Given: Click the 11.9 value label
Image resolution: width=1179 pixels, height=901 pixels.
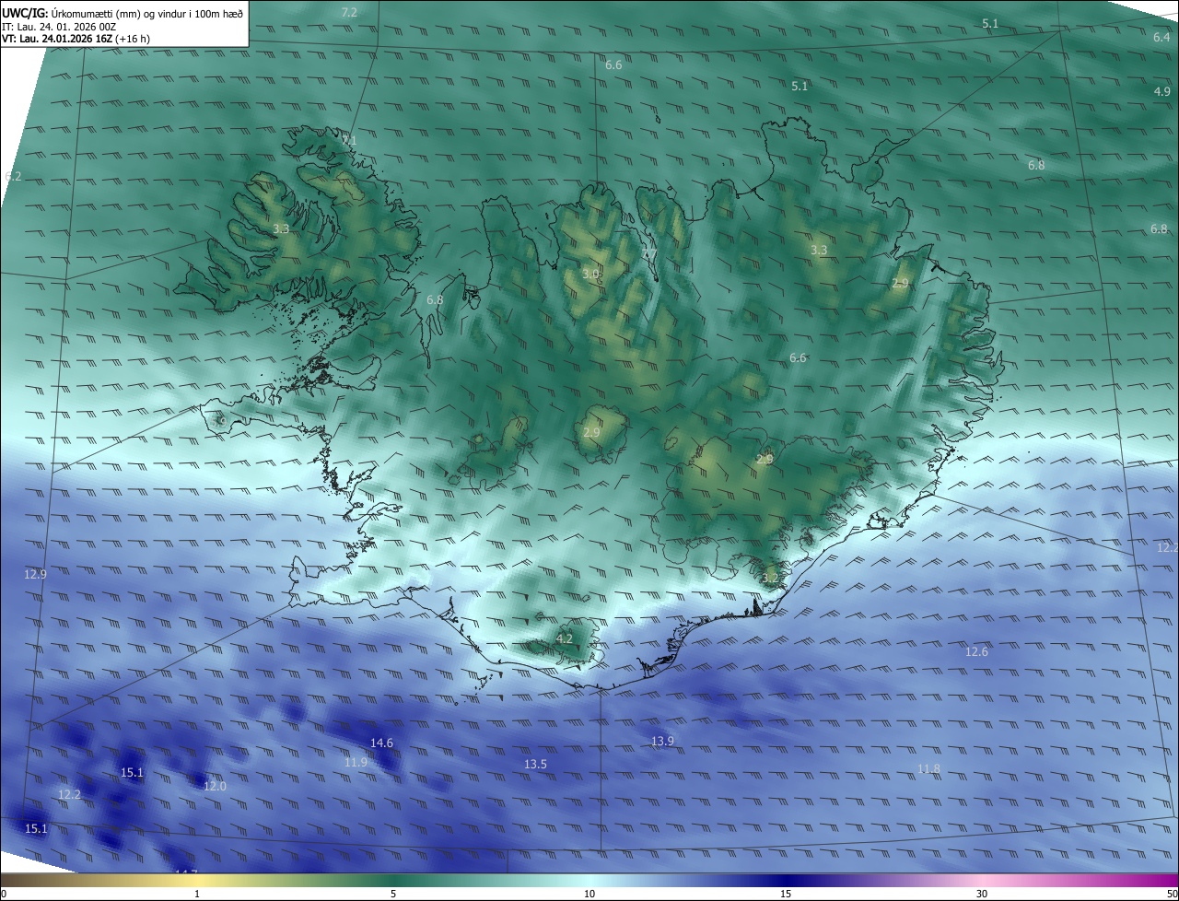Looking at the screenshot, I should pos(356,762).
